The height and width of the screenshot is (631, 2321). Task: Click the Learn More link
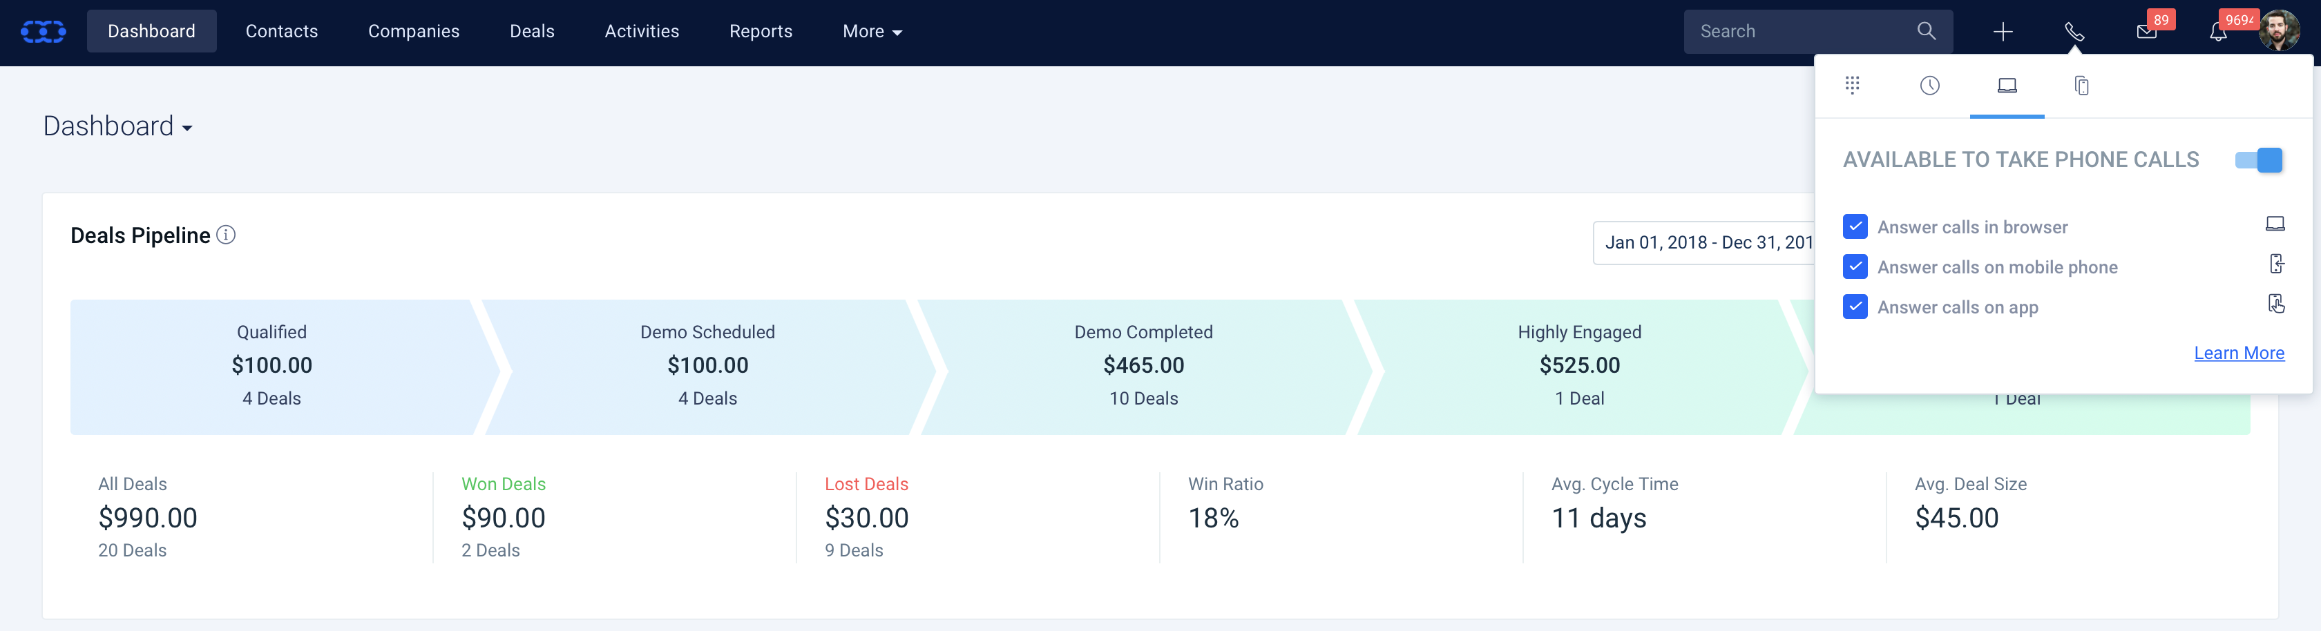tap(2238, 353)
